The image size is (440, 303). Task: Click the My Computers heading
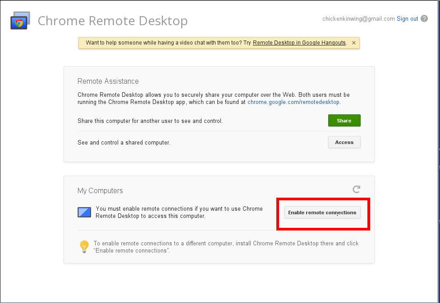(x=100, y=190)
